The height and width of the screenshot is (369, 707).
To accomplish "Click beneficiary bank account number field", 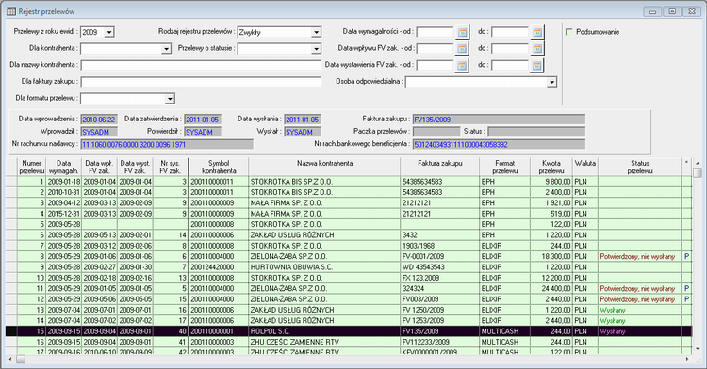I will coord(499,144).
